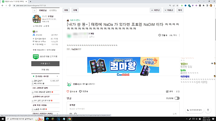The height and width of the screenshot is (121, 216).
Task: Click the purple V extension icon
Action: 193,5
